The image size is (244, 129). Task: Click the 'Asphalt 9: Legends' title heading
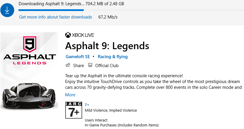tap(107, 46)
